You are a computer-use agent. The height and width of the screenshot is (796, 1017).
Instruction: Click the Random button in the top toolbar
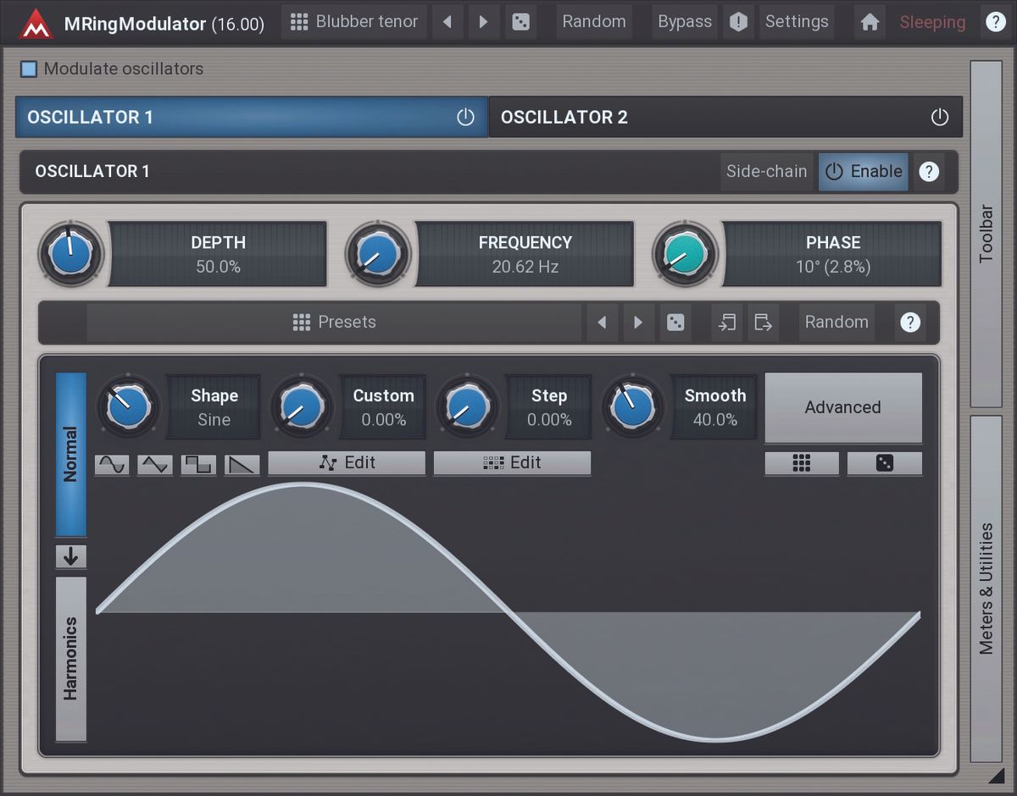pos(594,22)
